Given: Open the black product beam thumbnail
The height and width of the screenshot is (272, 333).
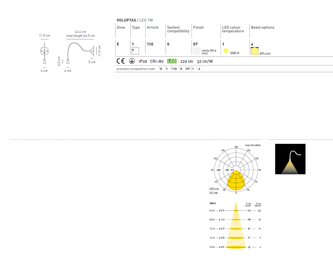Looking at the screenshot, I should pyautogui.click(x=290, y=159).
